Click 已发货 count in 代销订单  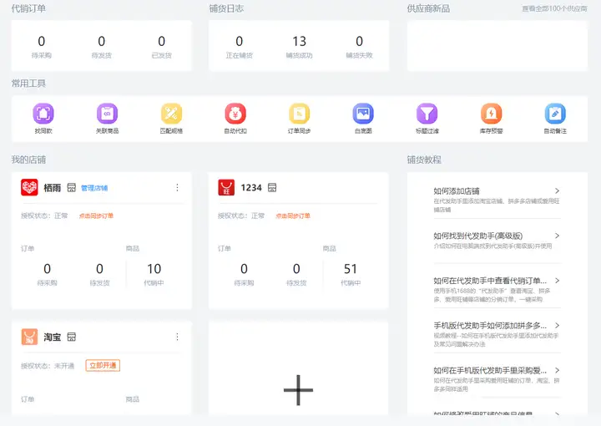(x=162, y=41)
